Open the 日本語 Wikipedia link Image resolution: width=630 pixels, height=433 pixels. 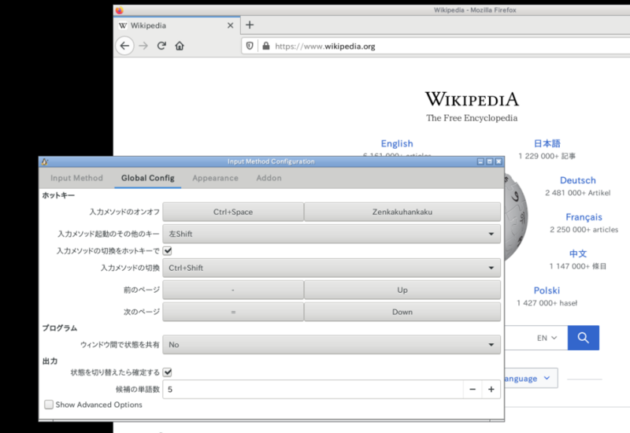coord(547,143)
